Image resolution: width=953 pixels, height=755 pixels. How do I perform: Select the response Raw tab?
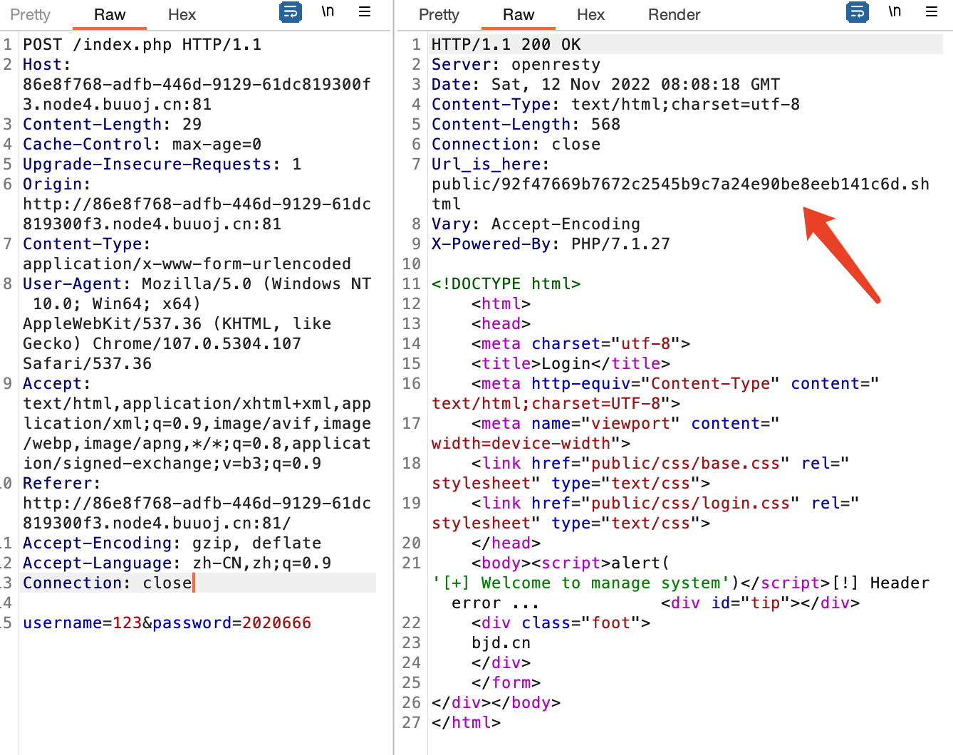[x=519, y=14]
